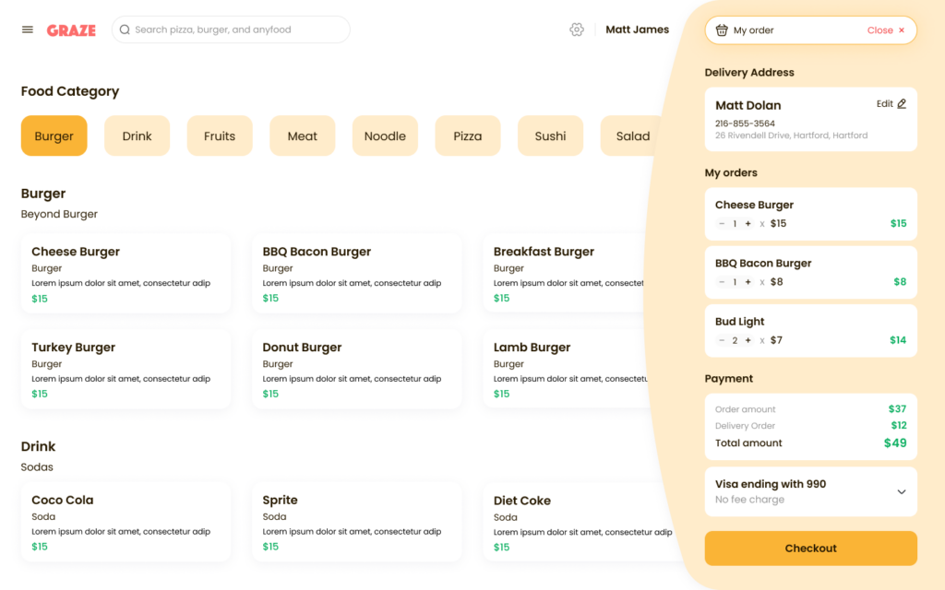This screenshot has width=945, height=590.
Task: Open the hamburger navigation menu
Action: [x=27, y=29]
